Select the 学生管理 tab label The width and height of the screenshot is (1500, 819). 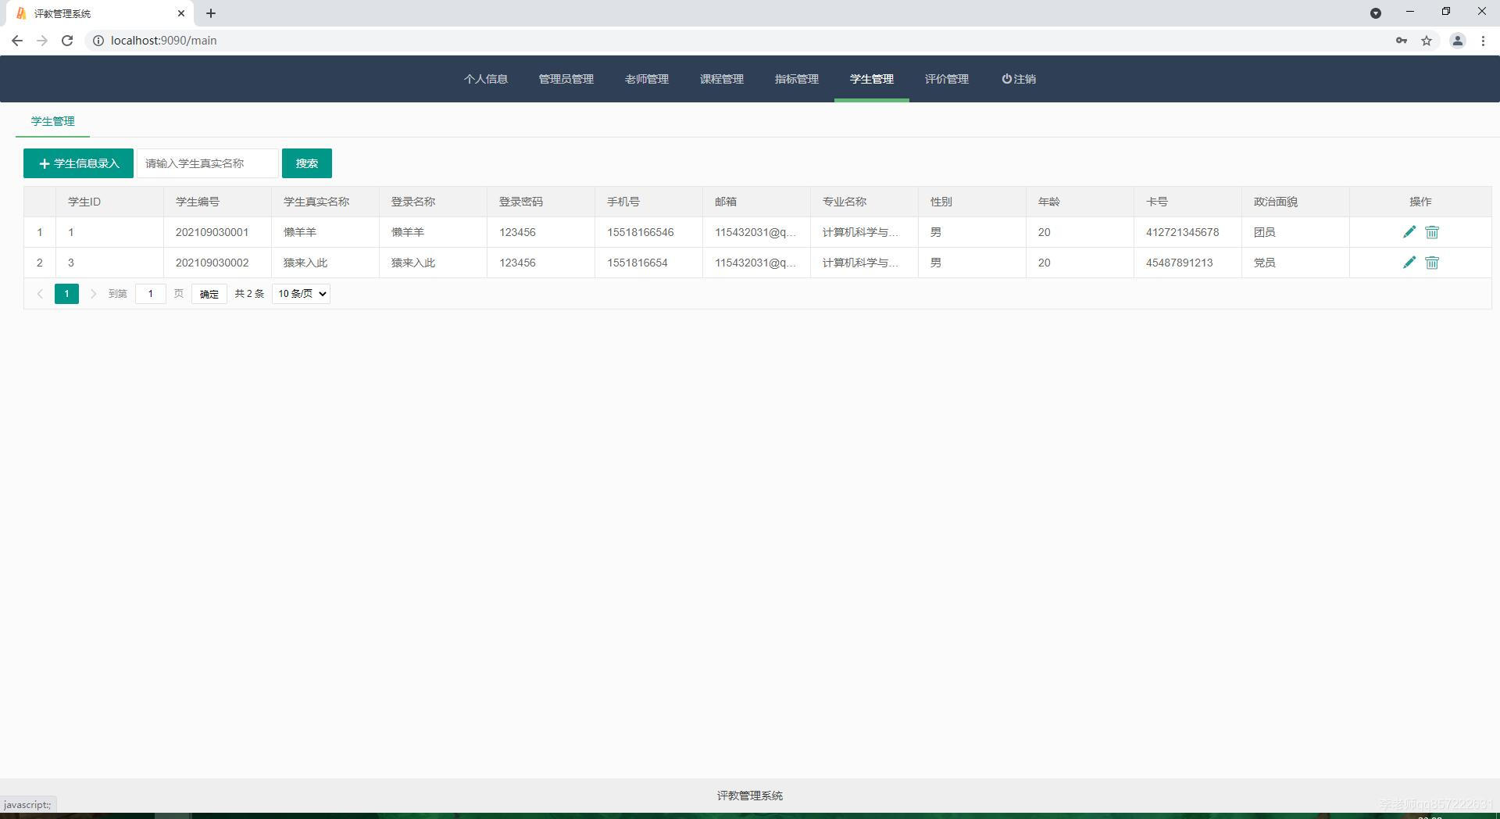[x=52, y=121]
